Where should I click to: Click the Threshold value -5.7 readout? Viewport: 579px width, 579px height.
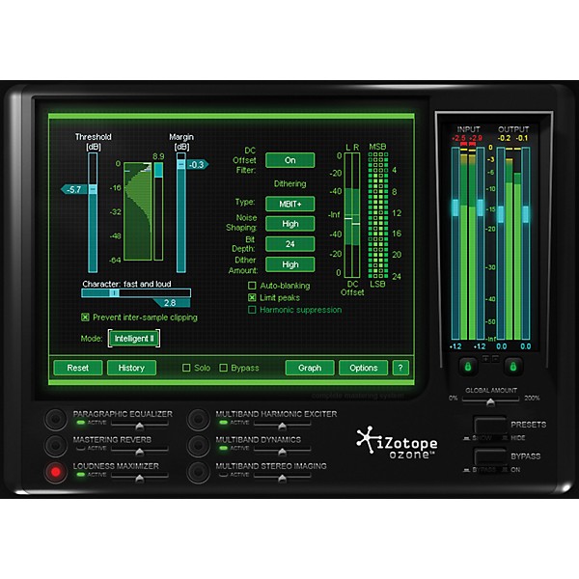(74, 189)
